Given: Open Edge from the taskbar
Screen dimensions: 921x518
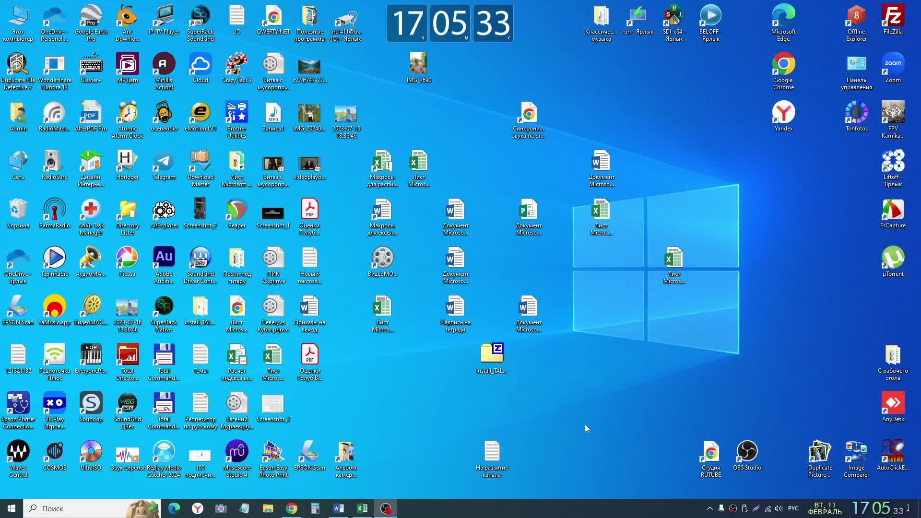Looking at the screenshot, I should click(x=174, y=508).
